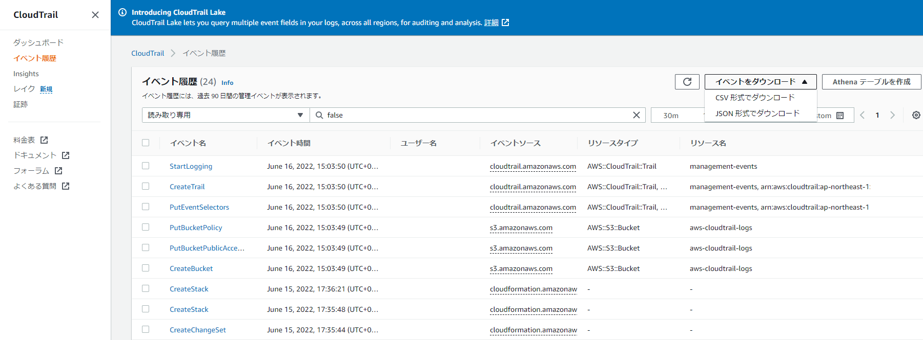The width and height of the screenshot is (923, 340).
Task: Click the magnifier search icon
Action: [x=319, y=115]
